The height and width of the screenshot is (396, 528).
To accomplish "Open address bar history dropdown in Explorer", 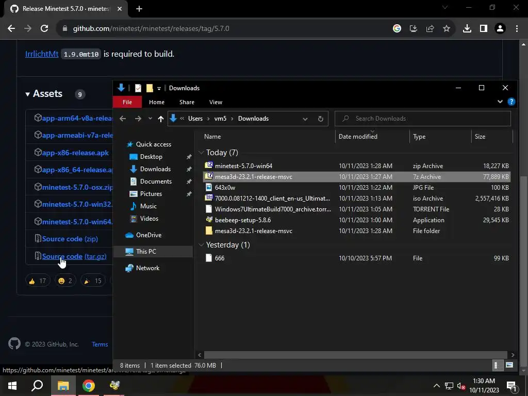I will coord(305,119).
